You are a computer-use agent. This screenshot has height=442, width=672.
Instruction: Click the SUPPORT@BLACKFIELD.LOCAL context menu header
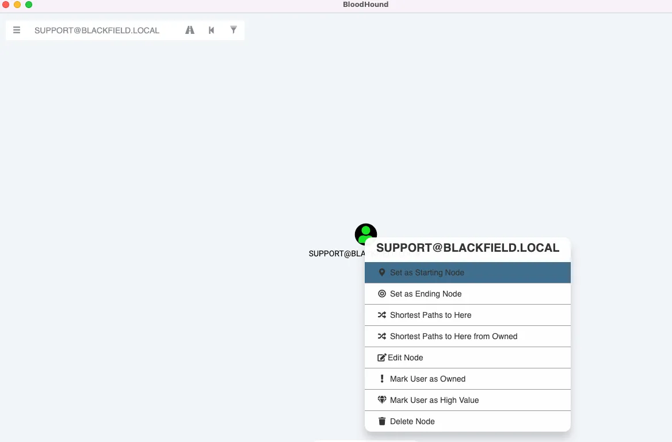point(467,248)
